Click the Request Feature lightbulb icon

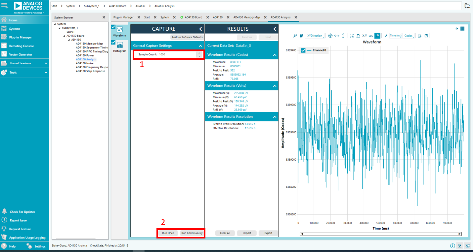click(x=4, y=229)
